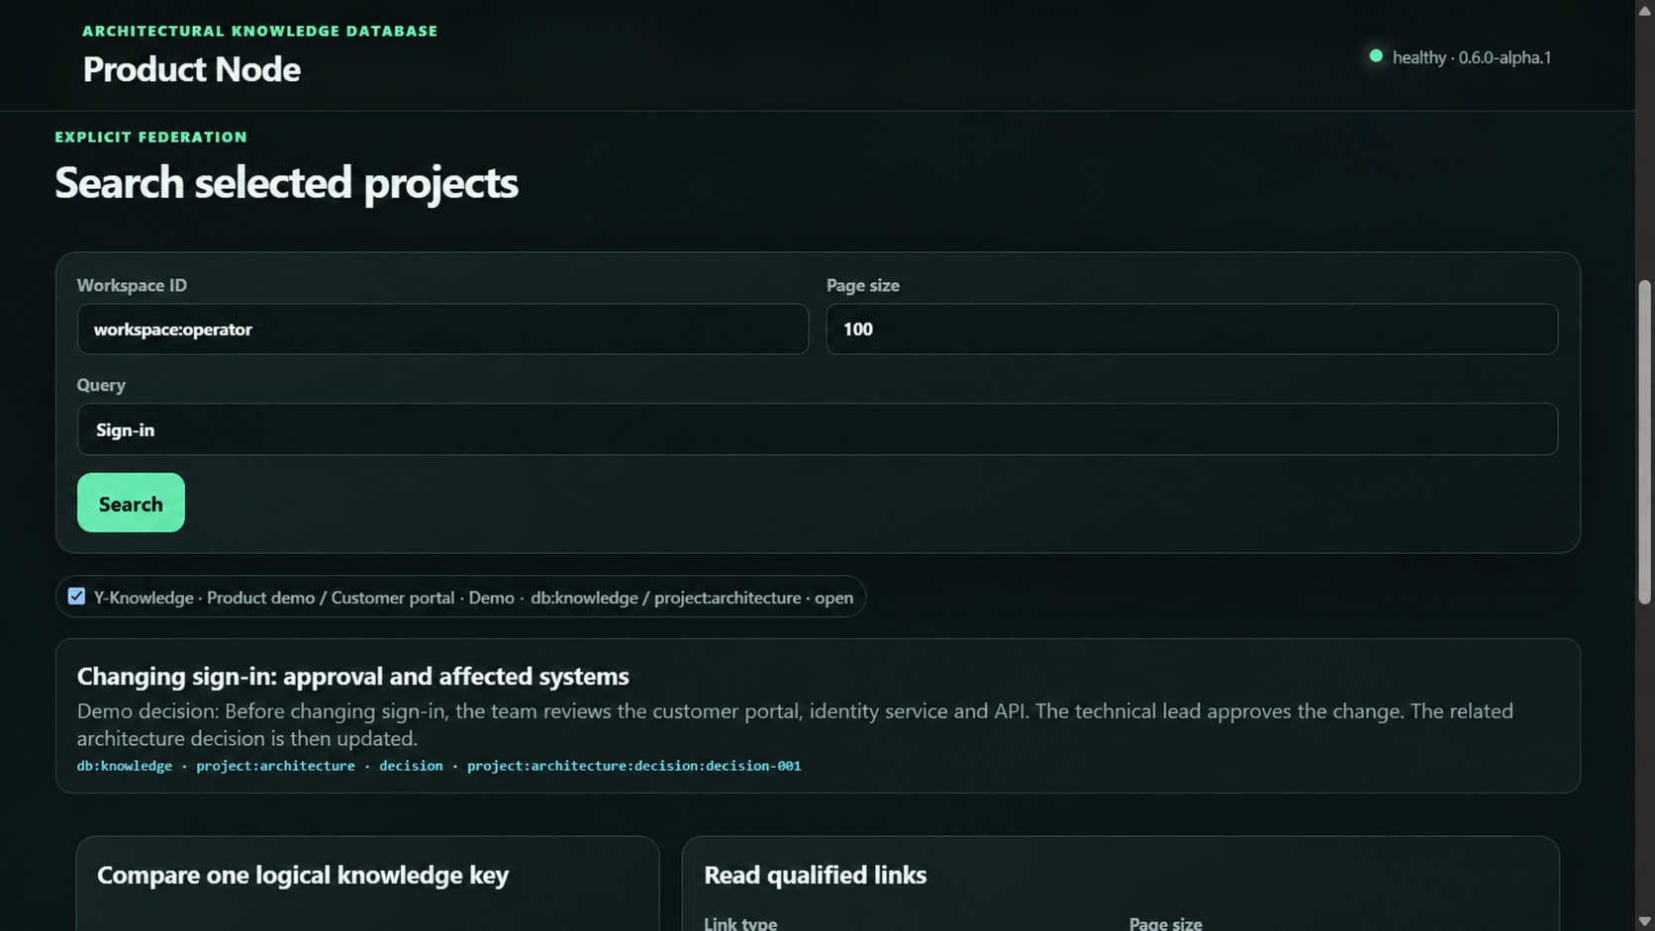Image resolution: width=1655 pixels, height=931 pixels.
Task: Click the Page size field showing 100
Action: coord(1192,328)
